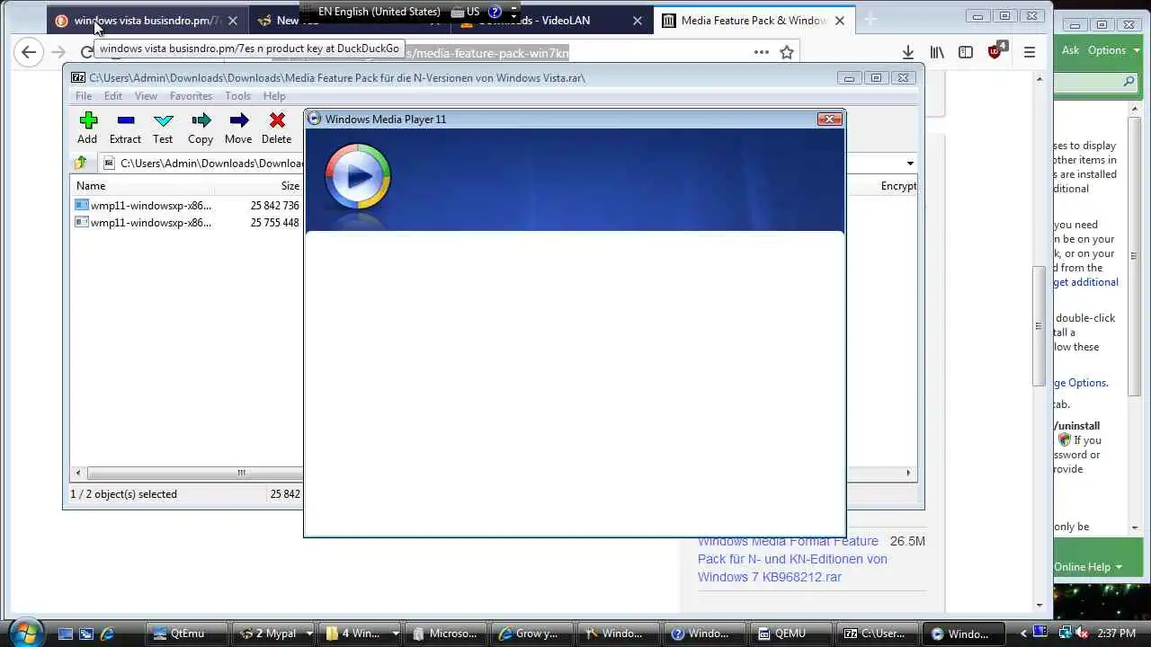Click the Encrypted column header in 7-Zip

(x=898, y=186)
